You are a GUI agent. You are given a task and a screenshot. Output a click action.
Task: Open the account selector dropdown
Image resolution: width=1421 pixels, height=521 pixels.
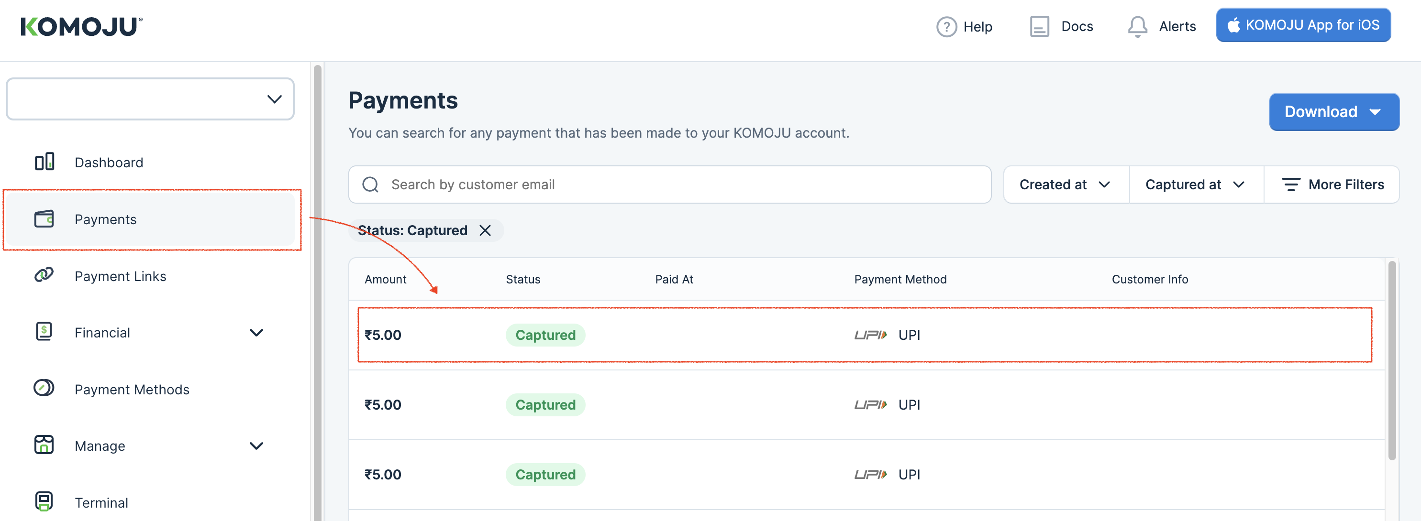(150, 99)
